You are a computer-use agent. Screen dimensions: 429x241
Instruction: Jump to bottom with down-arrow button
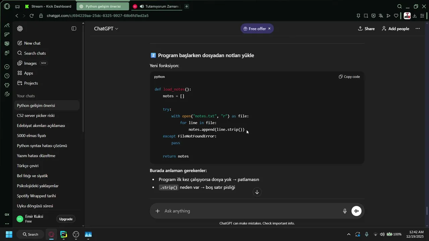click(257, 192)
